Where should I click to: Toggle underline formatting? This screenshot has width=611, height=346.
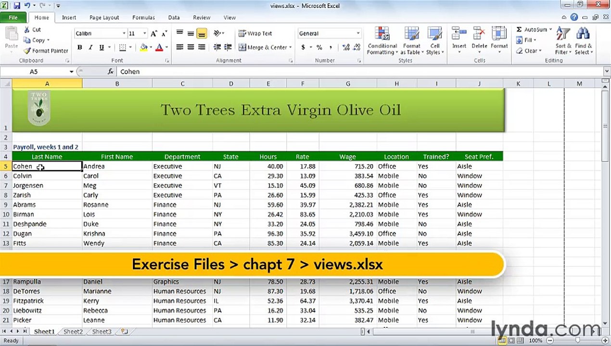[x=102, y=48]
